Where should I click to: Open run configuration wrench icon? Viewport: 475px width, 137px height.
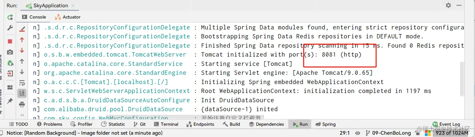click(x=10, y=28)
